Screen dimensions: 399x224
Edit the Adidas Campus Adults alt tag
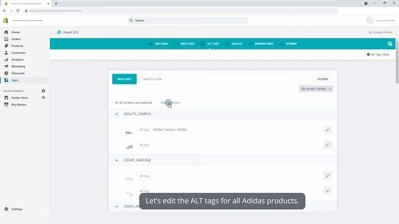coord(327,130)
